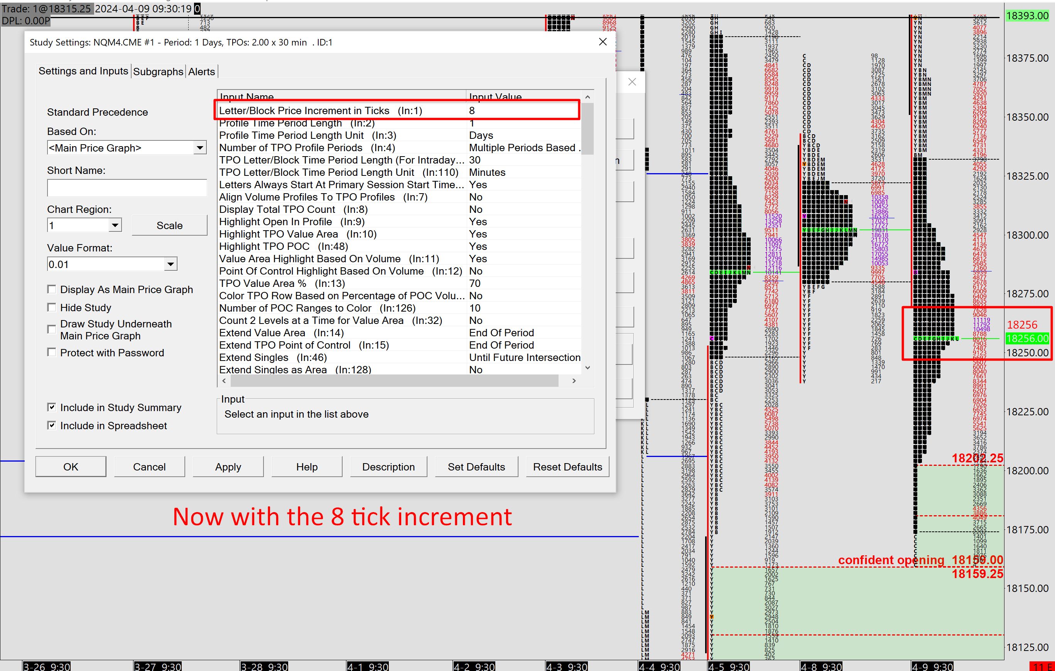Viewport: 1055px width, 671px height.
Task: Toggle Display As Main Price Graph
Action: 52,289
